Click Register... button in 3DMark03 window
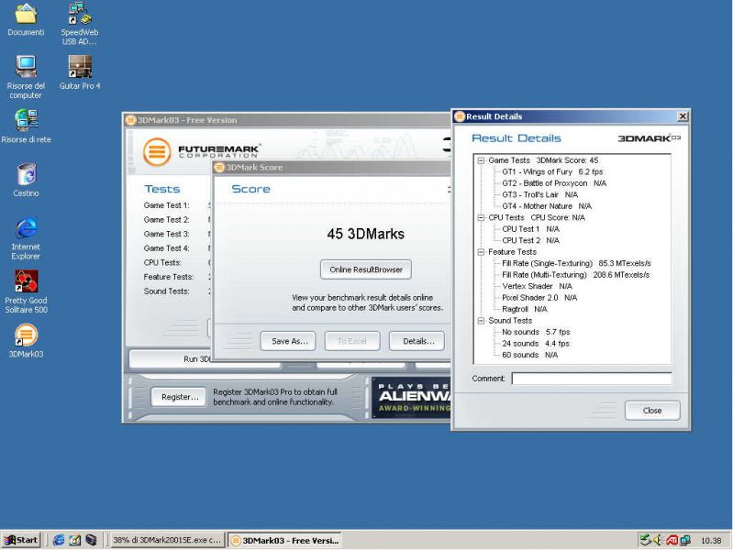Viewport: 733px width, 550px height. [x=179, y=397]
